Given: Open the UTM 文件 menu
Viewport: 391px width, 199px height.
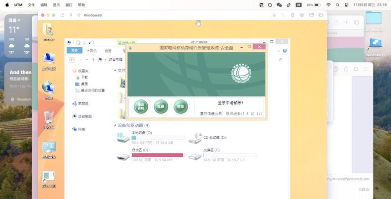Looking at the screenshot, I should point(31,5).
